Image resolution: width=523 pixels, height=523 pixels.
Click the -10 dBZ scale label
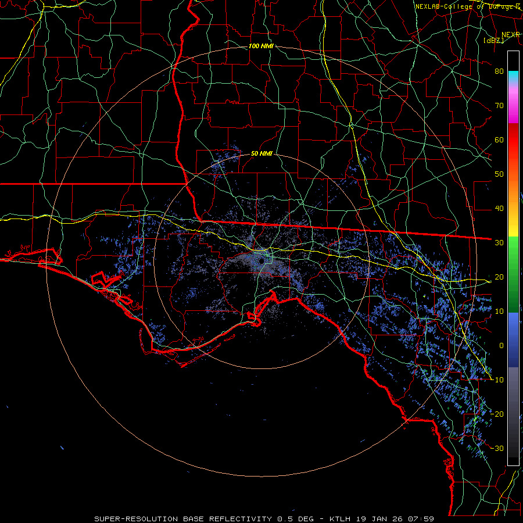pyautogui.click(x=497, y=379)
